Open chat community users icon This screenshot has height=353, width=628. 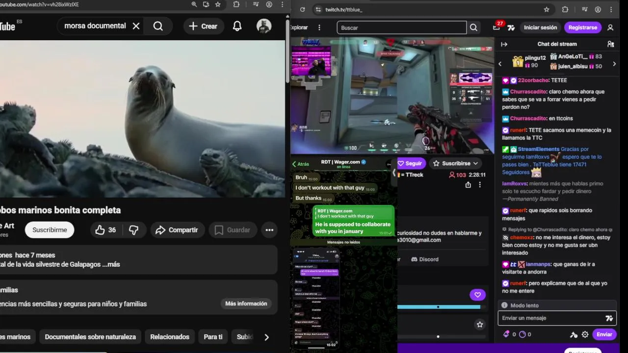pyautogui.click(x=611, y=44)
